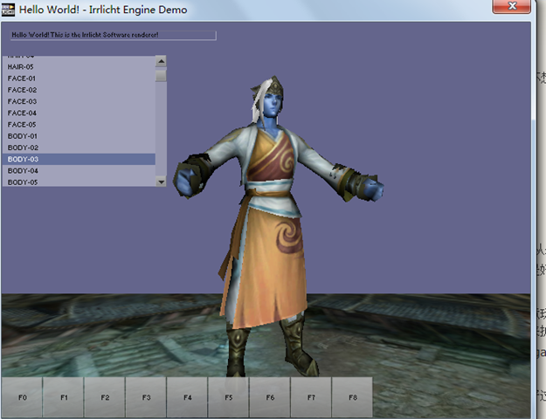This screenshot has width=546, height=419.
Task: Select FACE-02 in the list
Action: point(79,90)
